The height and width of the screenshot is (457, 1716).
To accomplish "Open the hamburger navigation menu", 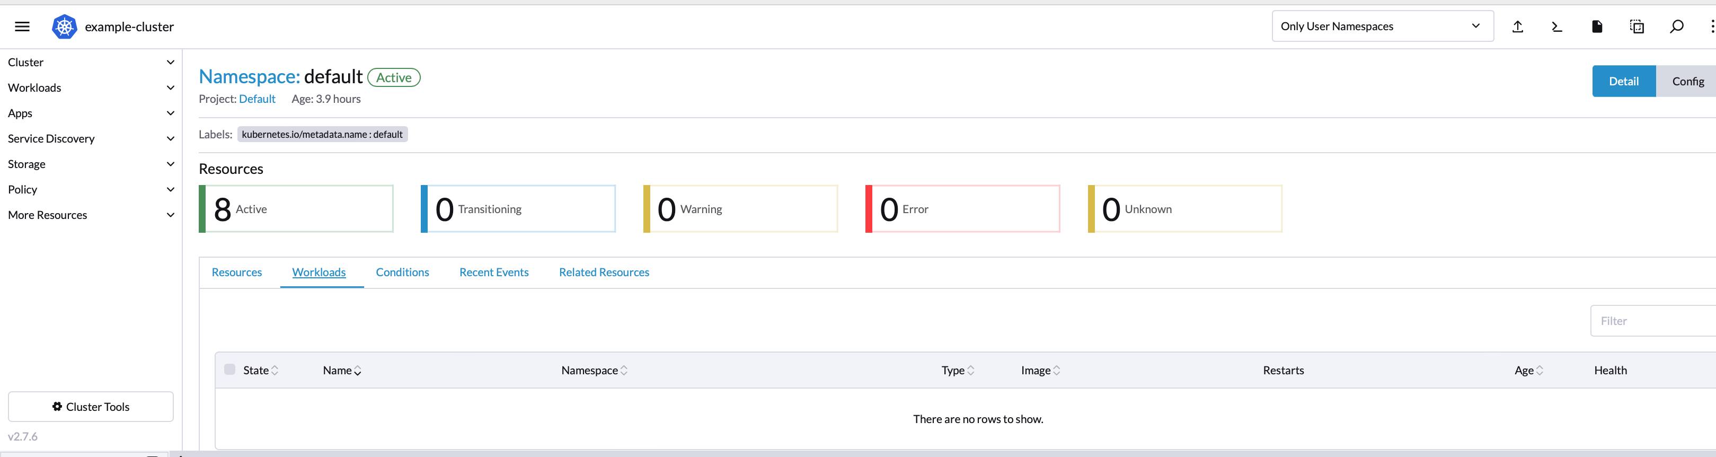I will click(x=22, y=27).
